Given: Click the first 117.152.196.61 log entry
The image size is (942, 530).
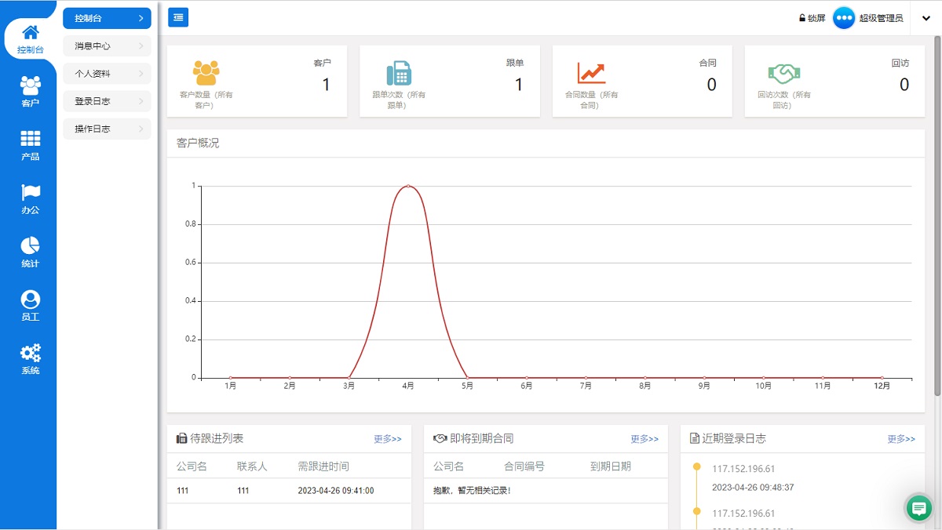Looking at the screenshot, I should click(743, 469).
